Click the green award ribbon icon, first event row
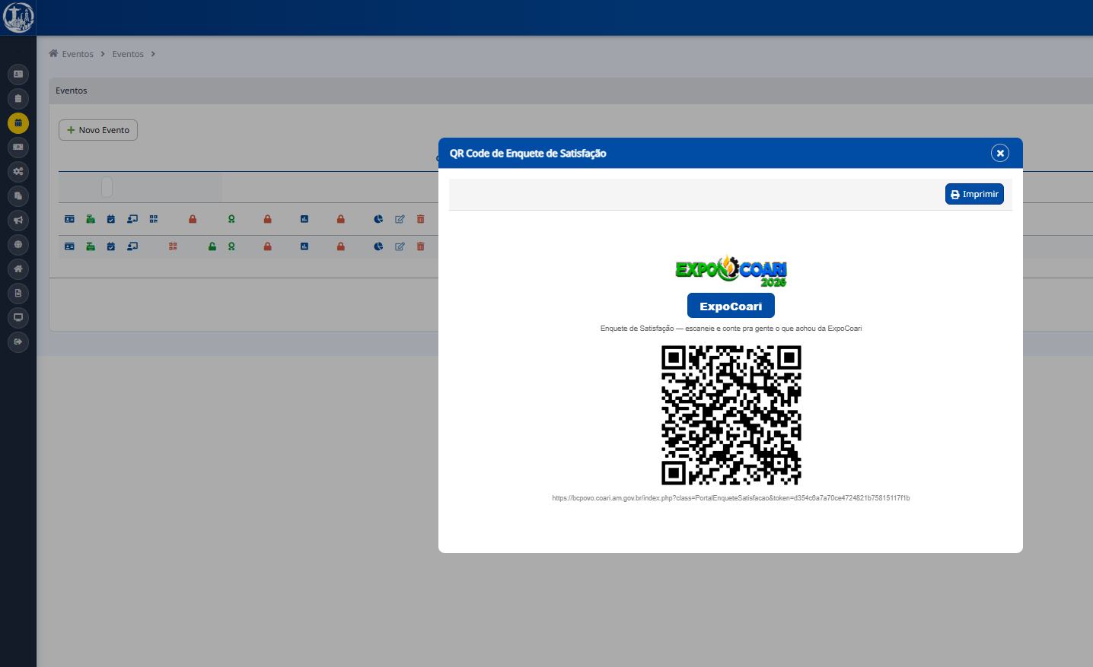This screenshot has height=667, width=1093. [x=231, y=219]
